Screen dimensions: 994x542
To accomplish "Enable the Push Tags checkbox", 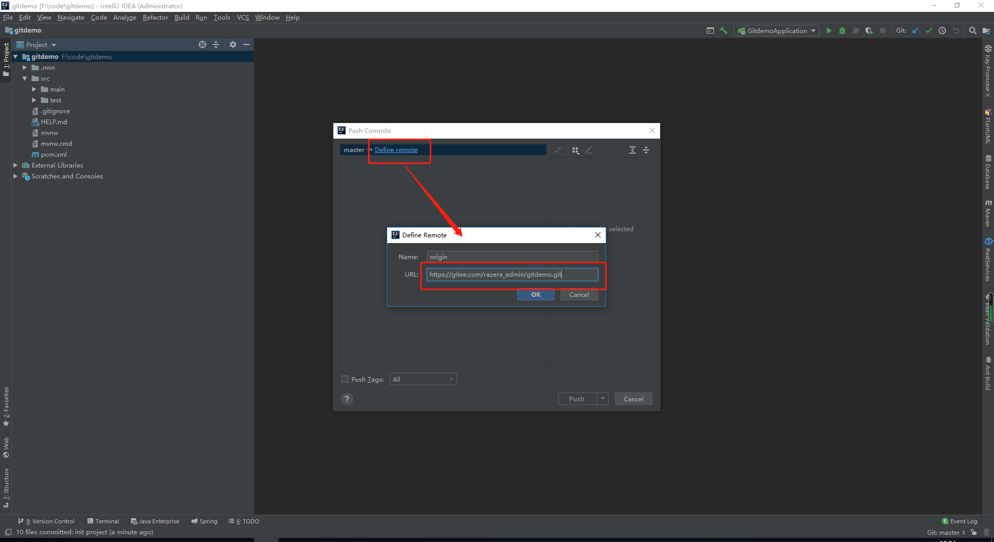I will coord(345,379).
